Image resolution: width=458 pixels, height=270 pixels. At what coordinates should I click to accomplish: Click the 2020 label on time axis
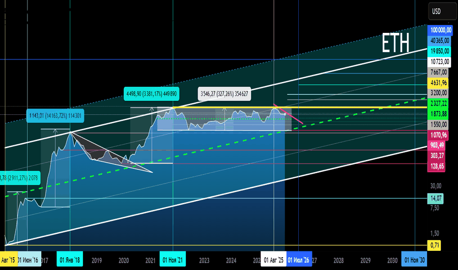click(123, 260)
